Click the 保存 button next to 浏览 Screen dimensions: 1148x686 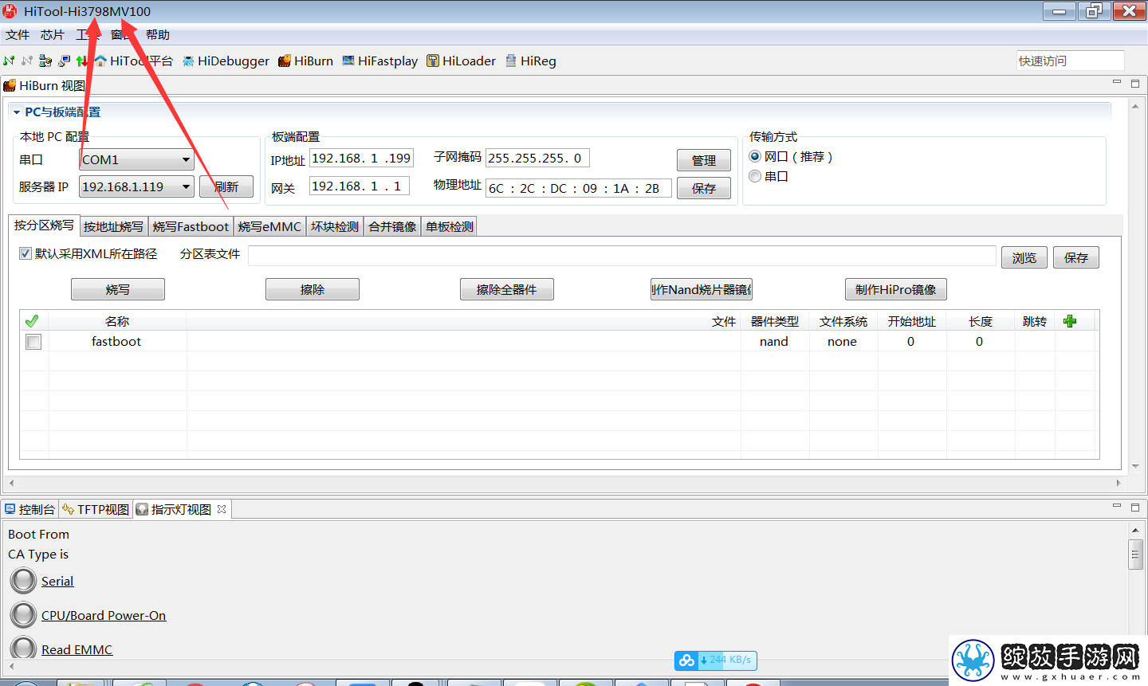1076,257
